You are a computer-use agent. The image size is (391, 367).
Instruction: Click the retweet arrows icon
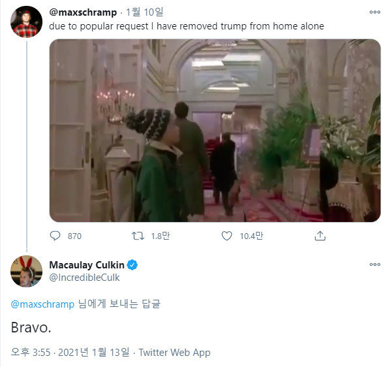click(x=138, y=236)
